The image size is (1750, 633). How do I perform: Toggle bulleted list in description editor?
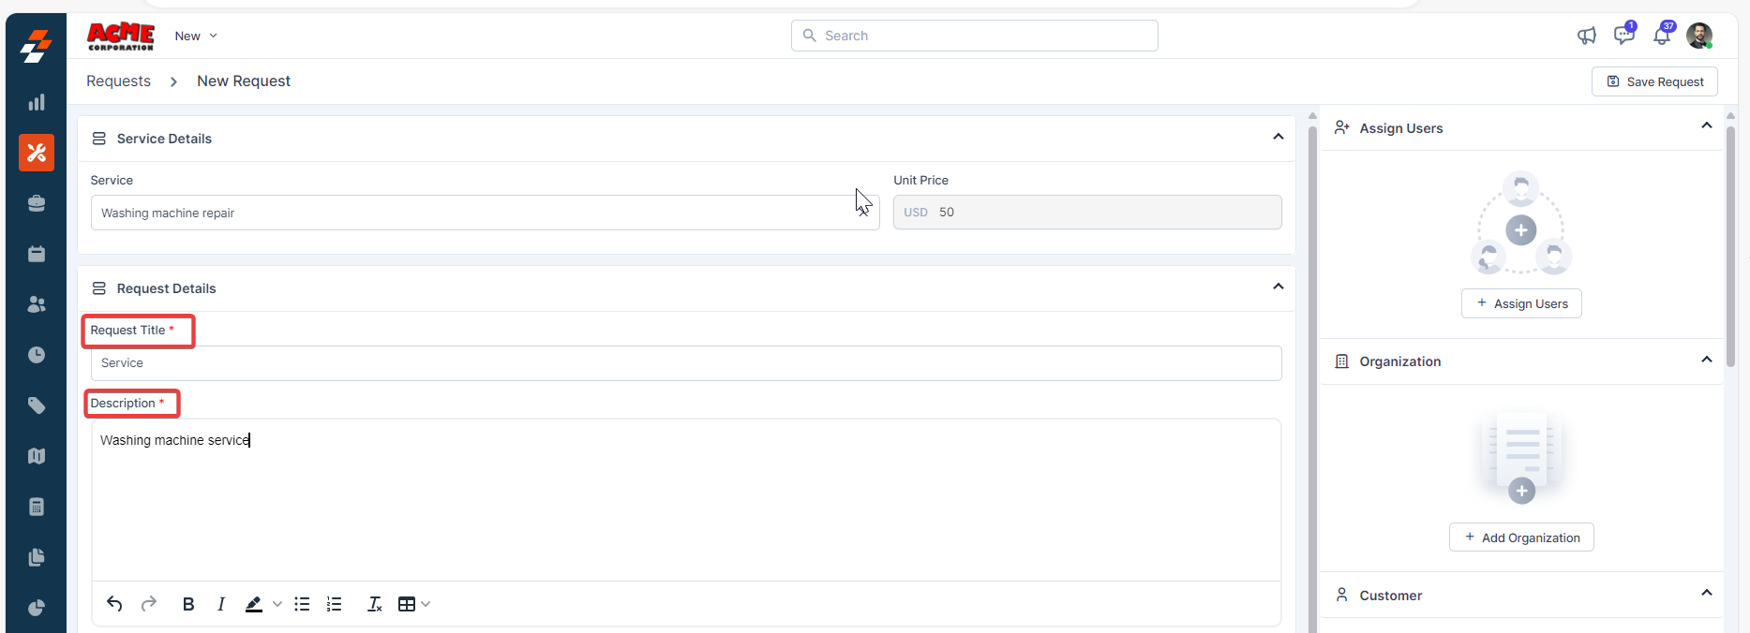coord(302,604)
